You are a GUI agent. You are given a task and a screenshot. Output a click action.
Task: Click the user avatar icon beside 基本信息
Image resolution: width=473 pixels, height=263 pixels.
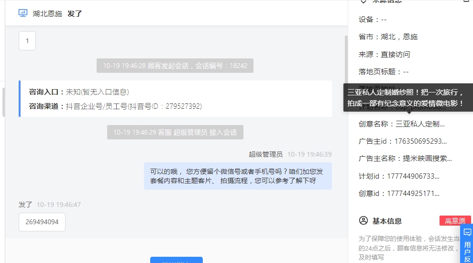(363, 220)
